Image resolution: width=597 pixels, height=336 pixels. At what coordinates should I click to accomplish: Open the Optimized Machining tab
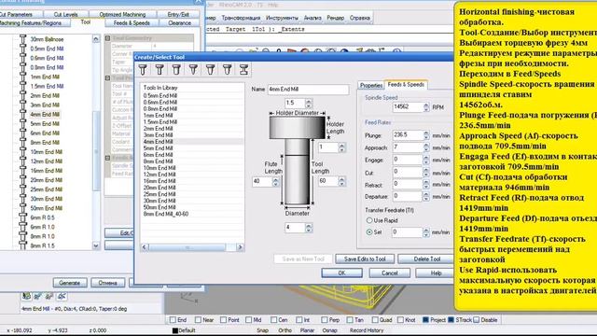pos(122,15)
